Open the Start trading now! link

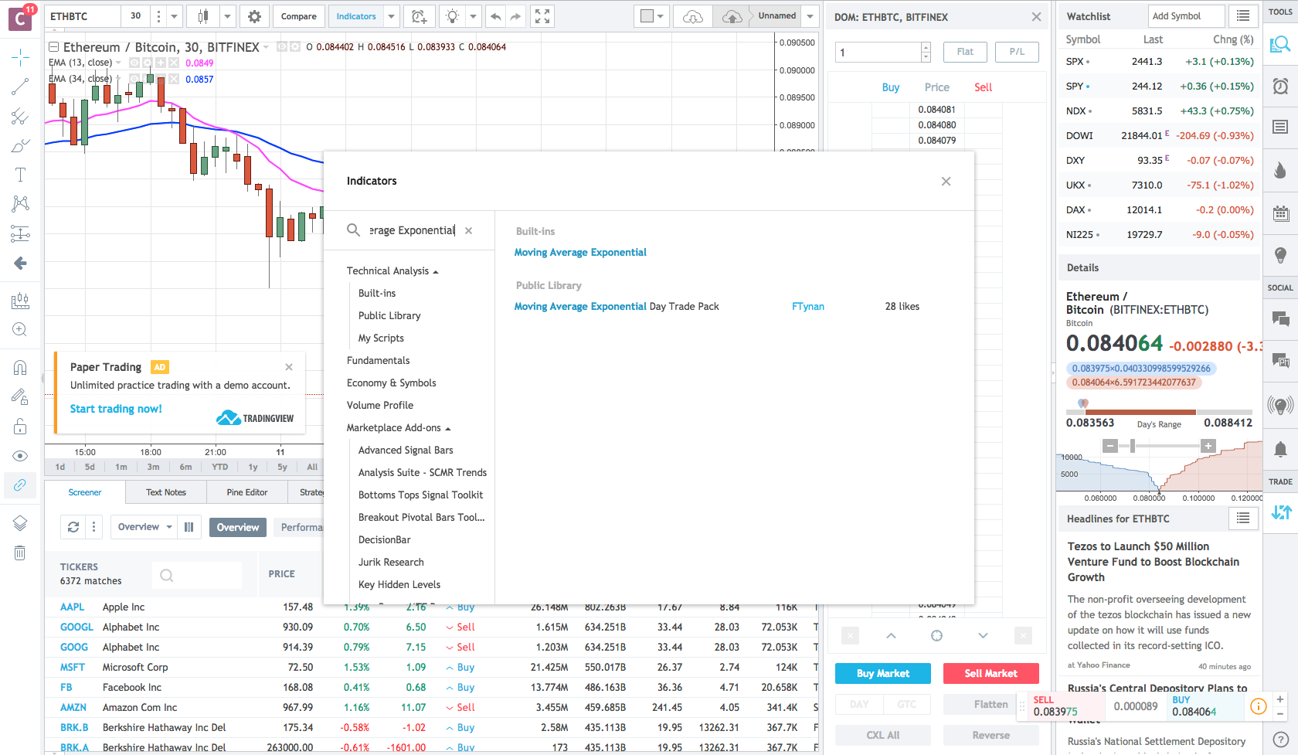click(x=116, y=409)
